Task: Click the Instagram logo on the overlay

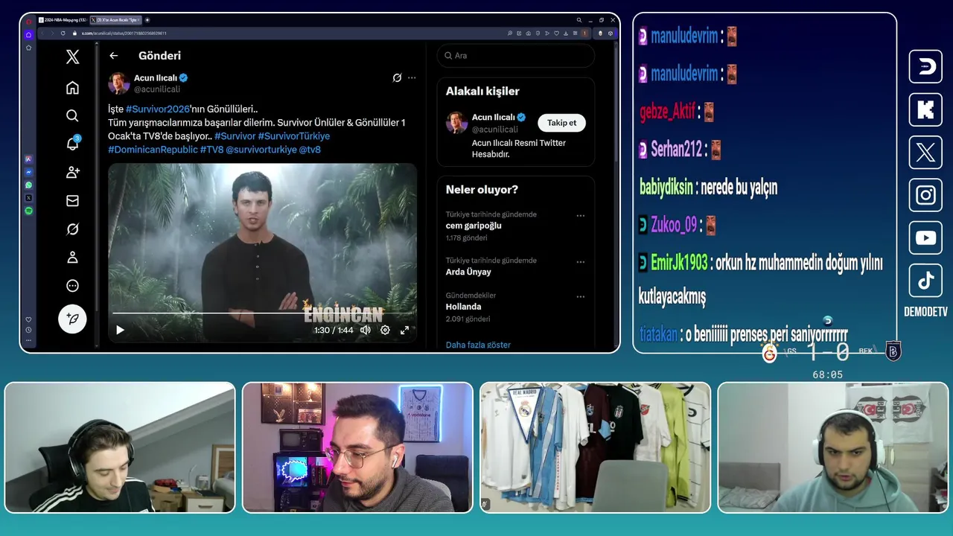Action: click(x=925, y=195)
